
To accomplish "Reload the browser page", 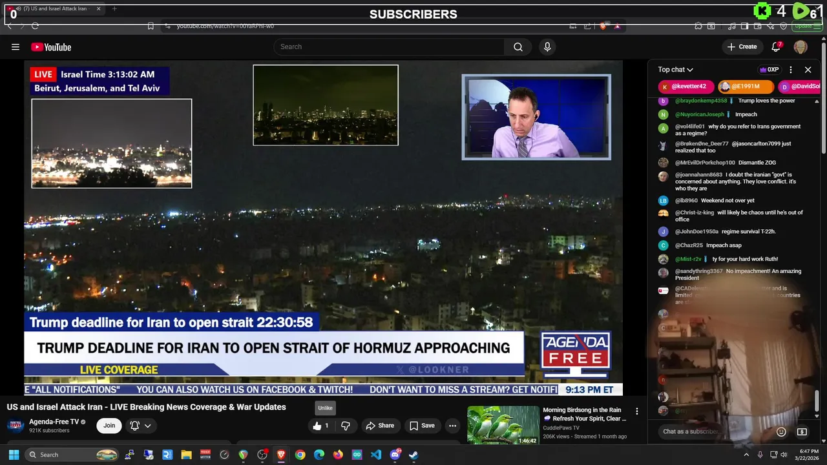I will (35, 26).
